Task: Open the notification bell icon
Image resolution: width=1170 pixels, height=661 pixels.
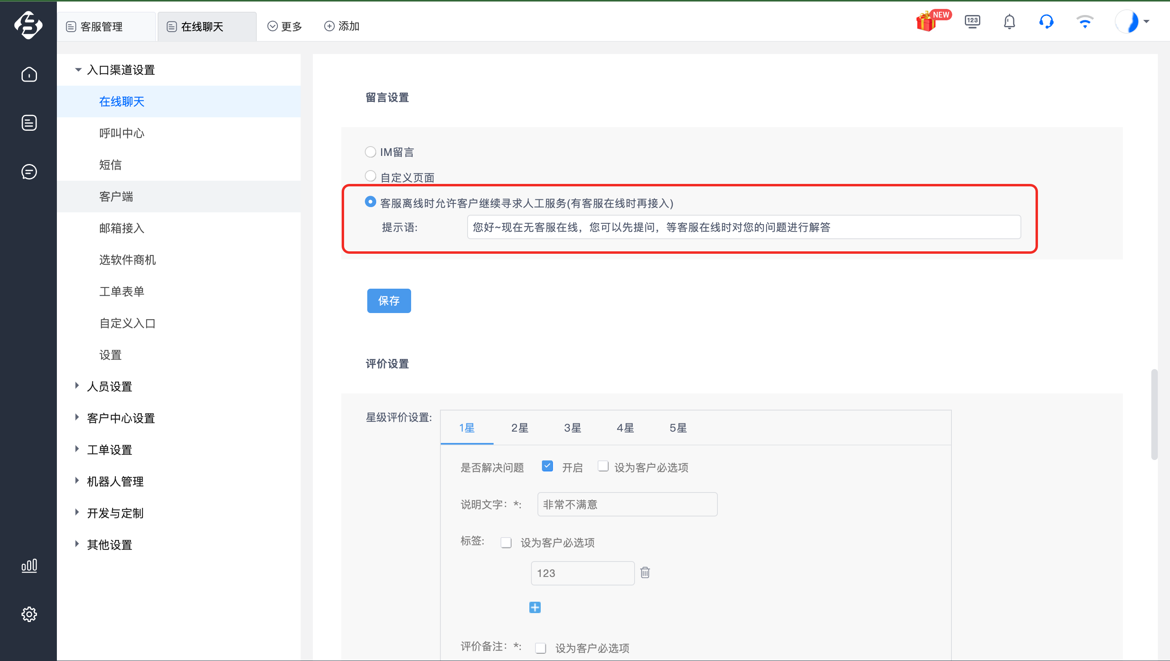Action: click(1009, 22)
